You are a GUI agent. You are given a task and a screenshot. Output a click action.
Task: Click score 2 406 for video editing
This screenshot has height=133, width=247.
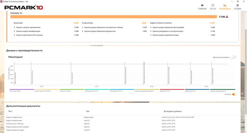click(x=213, y=35)
